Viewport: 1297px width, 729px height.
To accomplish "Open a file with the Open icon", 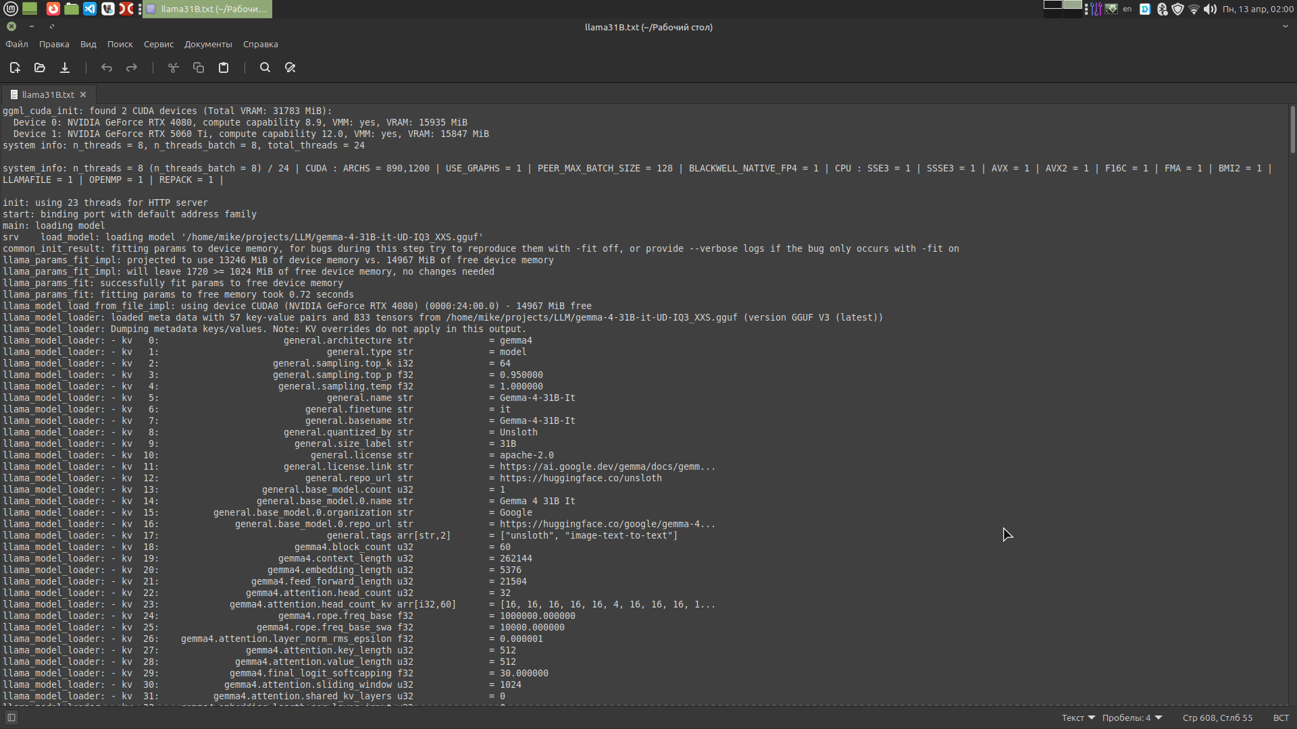I will click(39, 67).
